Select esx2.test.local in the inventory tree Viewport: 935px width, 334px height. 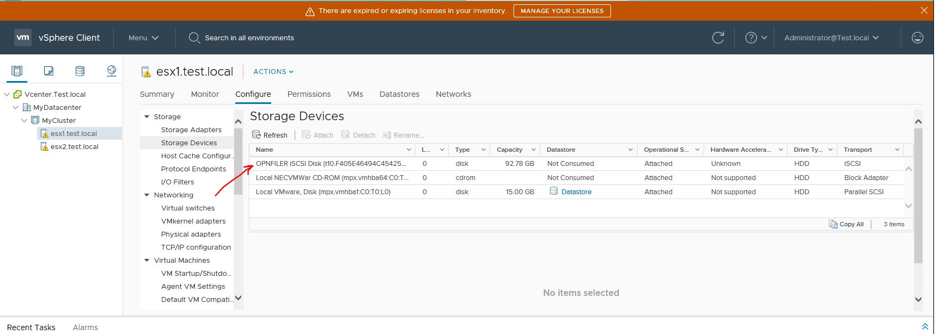75,146
